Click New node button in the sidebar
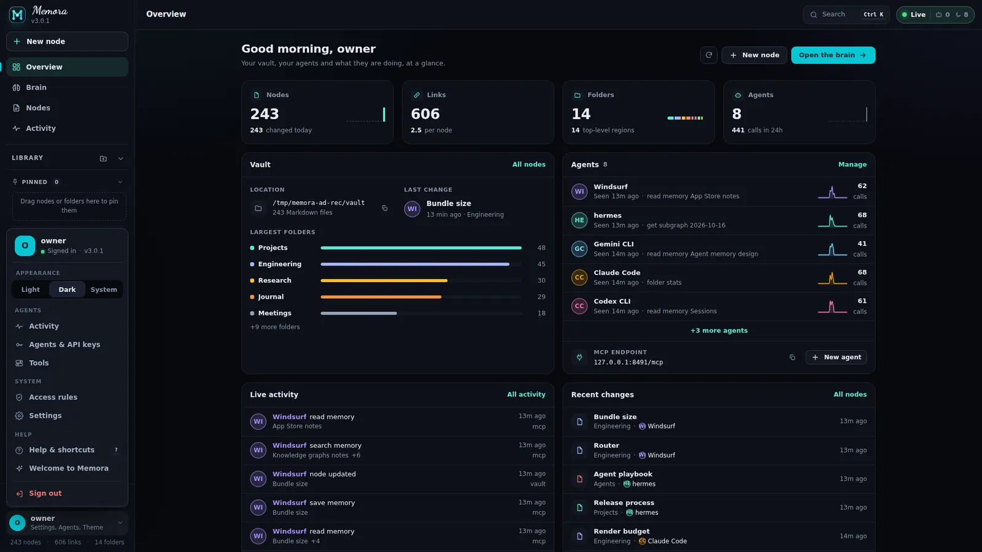 pos(68,42)
